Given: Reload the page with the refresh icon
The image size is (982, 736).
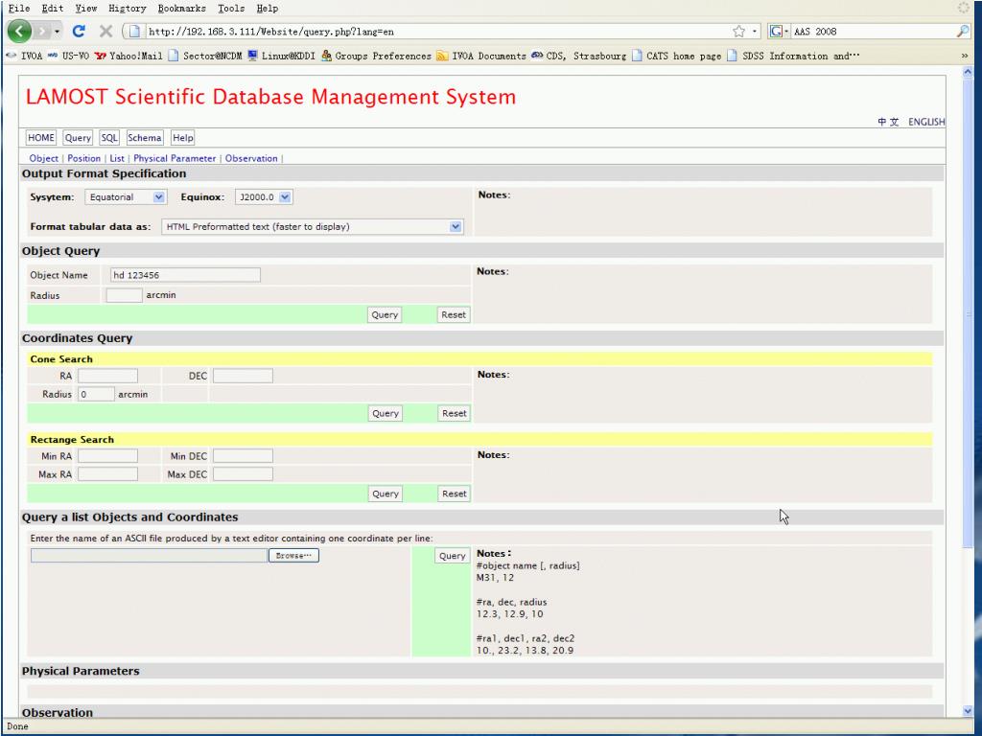Looking at the screenshot, I should [79, 31].
